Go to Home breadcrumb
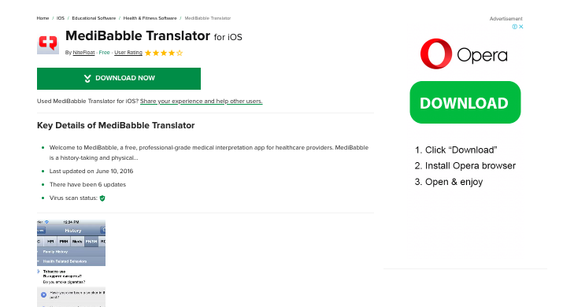 [43, 18]
